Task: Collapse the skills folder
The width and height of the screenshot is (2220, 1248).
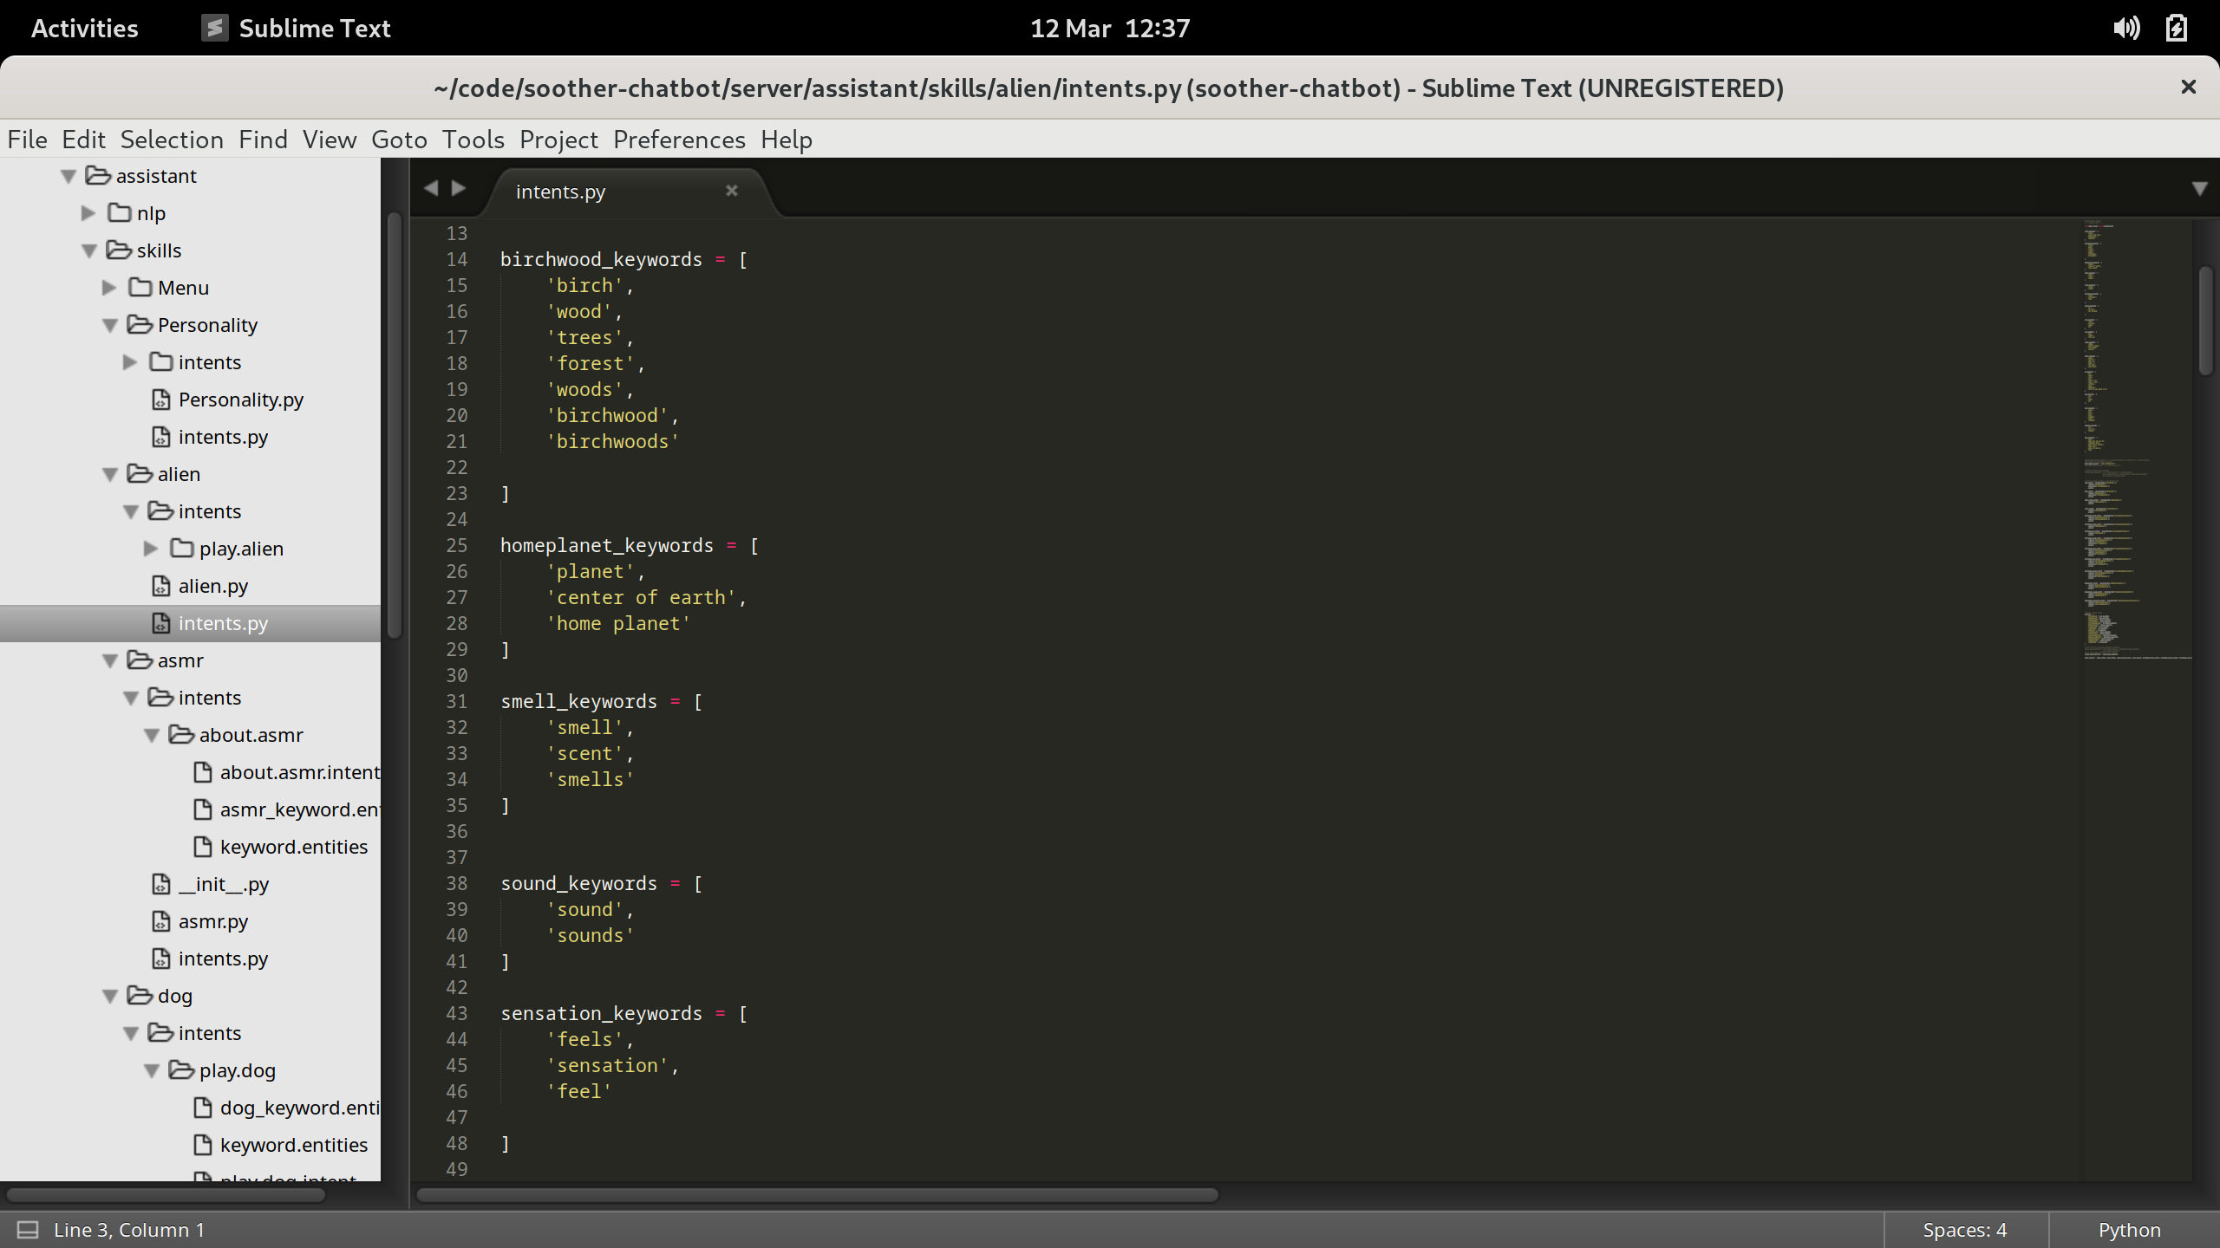Action: click(89, 251)
